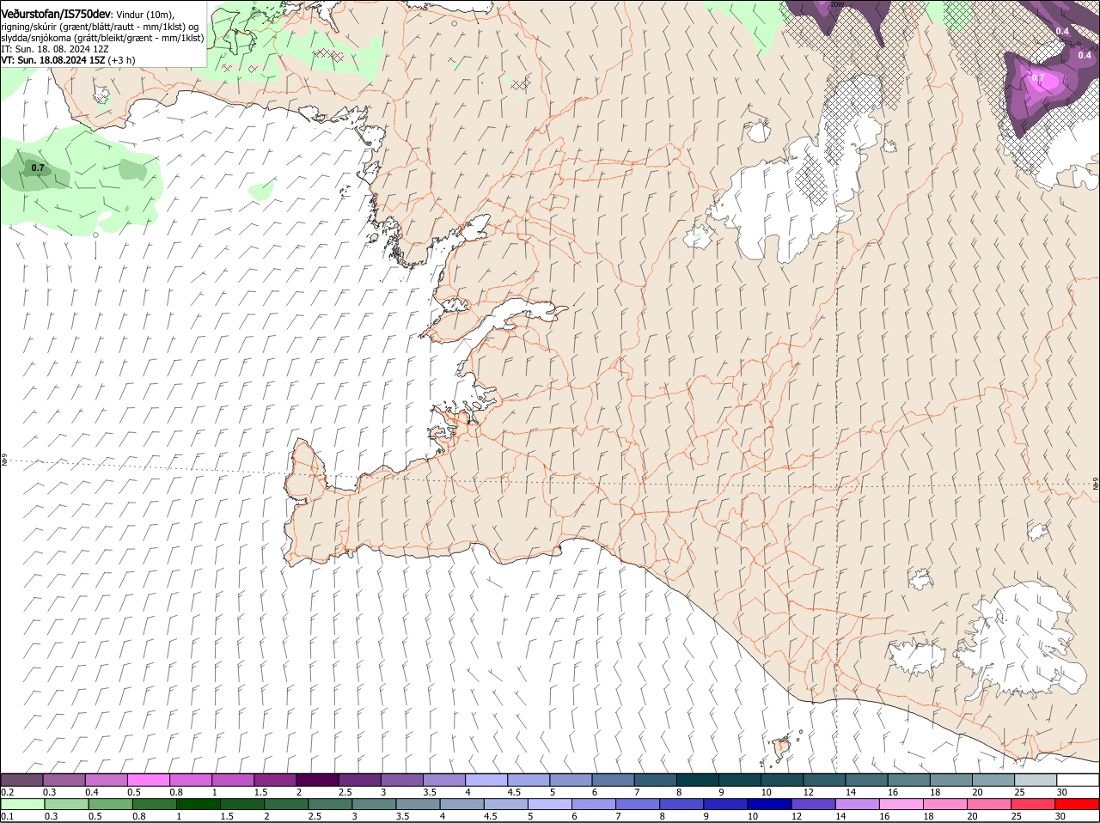Pick the upper-row legend swatch starting at 14
1100x823 pixels.
[x=867, y=780]
